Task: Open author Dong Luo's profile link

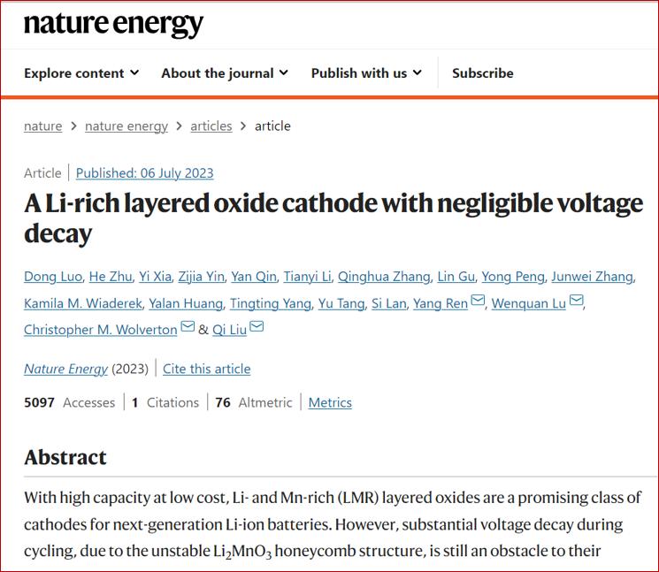Action: point(53,277)
